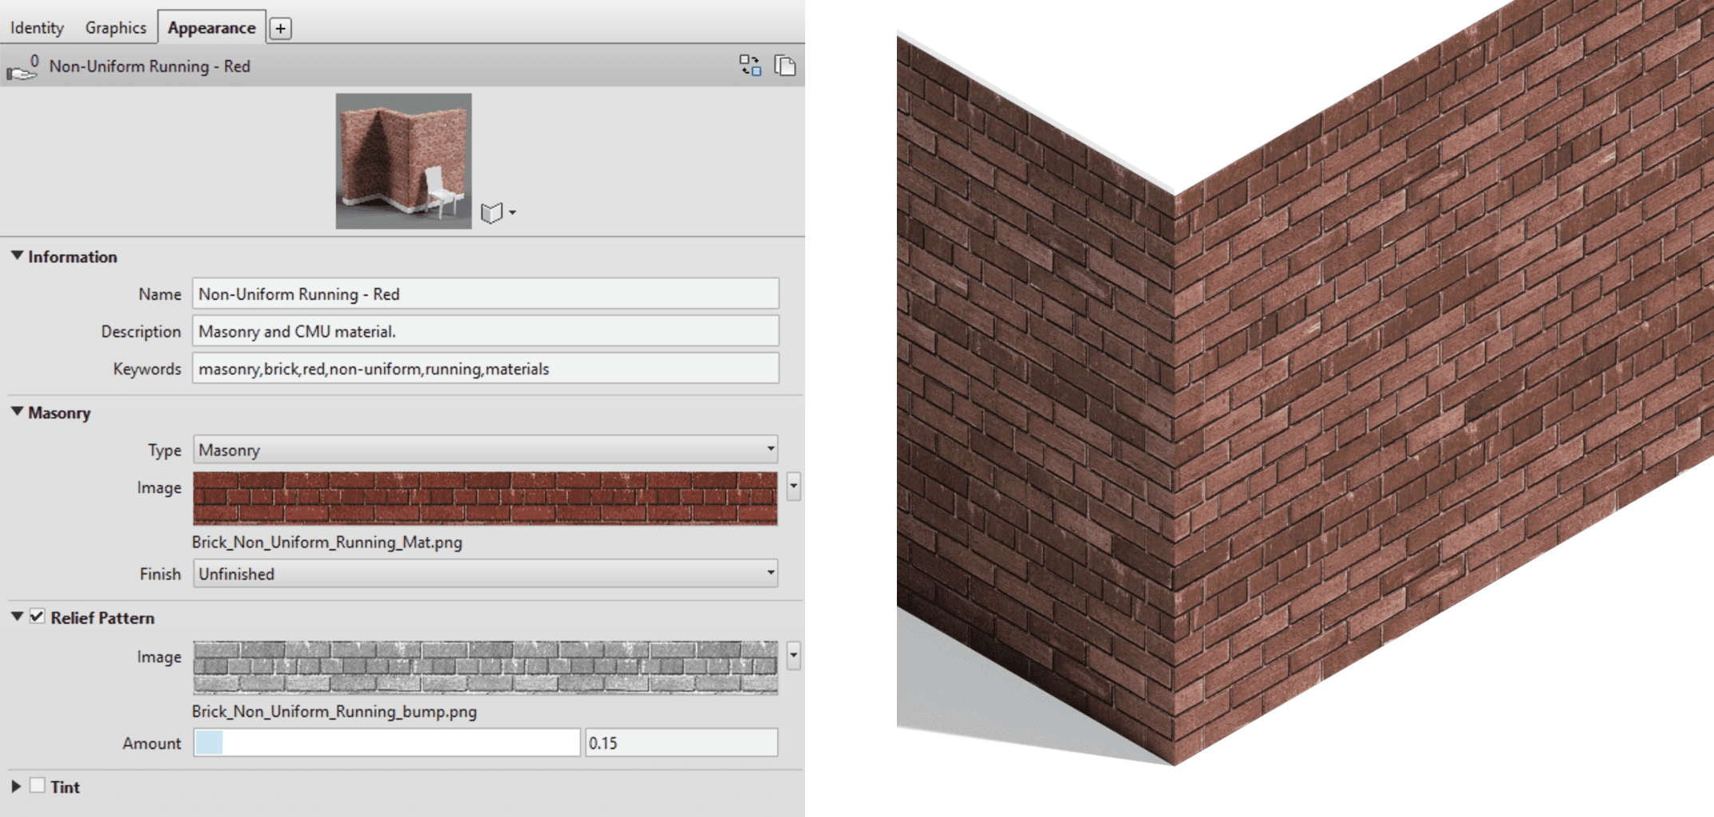The image size is (1714, 817).
Task: Disable the Relief Pattern checkbox
Action: [x=37, y=617]
